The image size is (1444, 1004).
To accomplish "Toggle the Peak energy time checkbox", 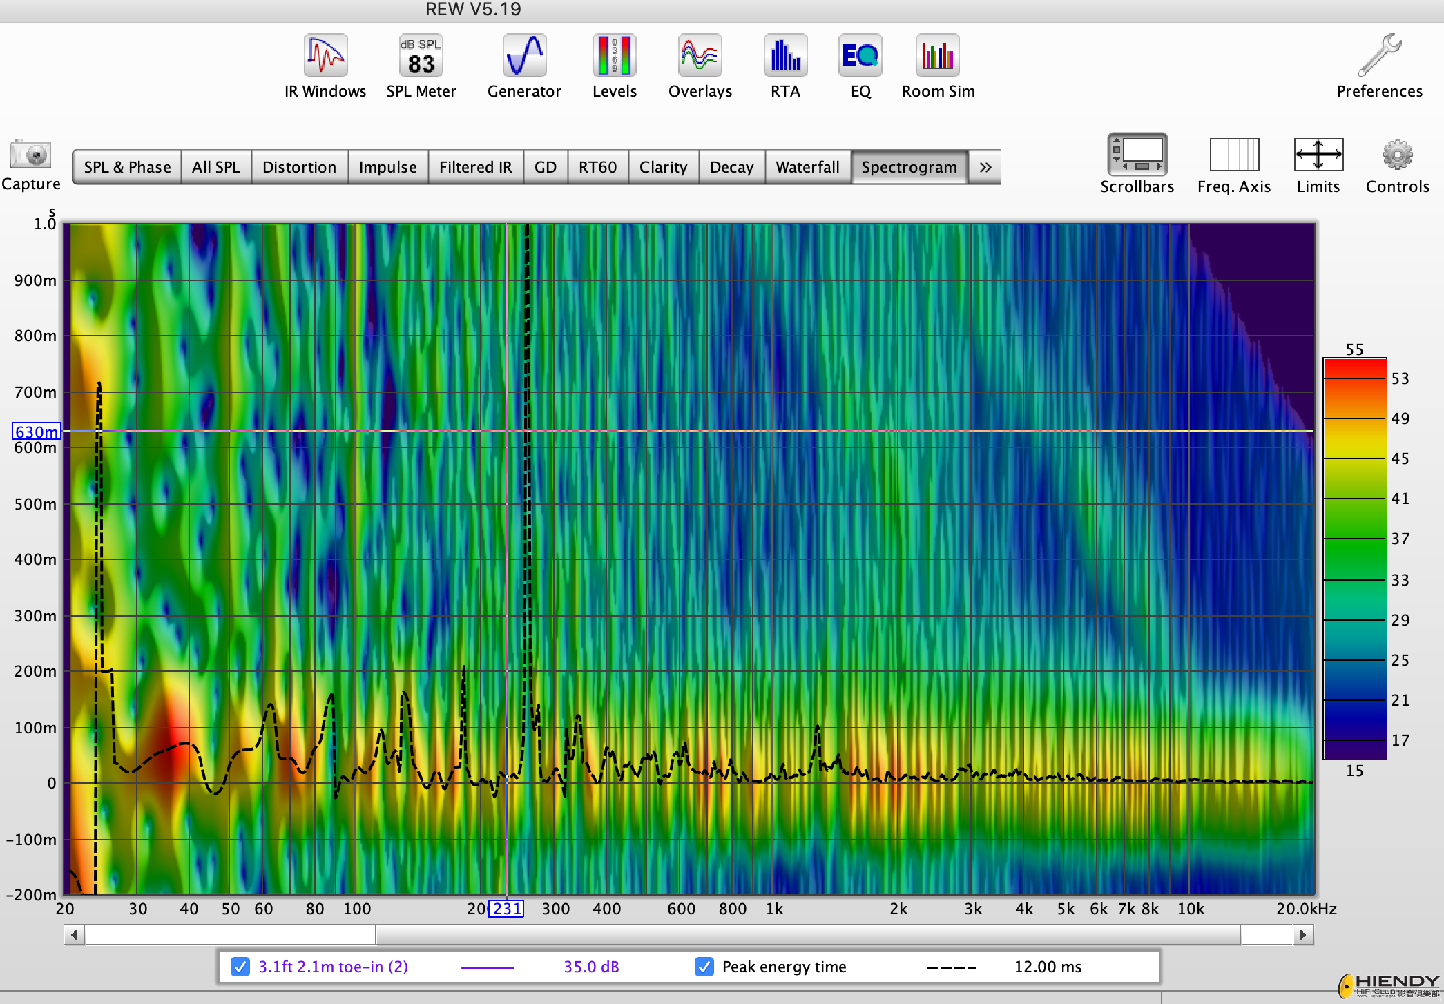I will point(704,967).
